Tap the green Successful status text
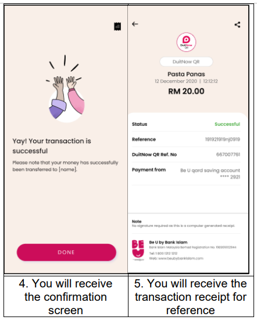 point(227,124)
